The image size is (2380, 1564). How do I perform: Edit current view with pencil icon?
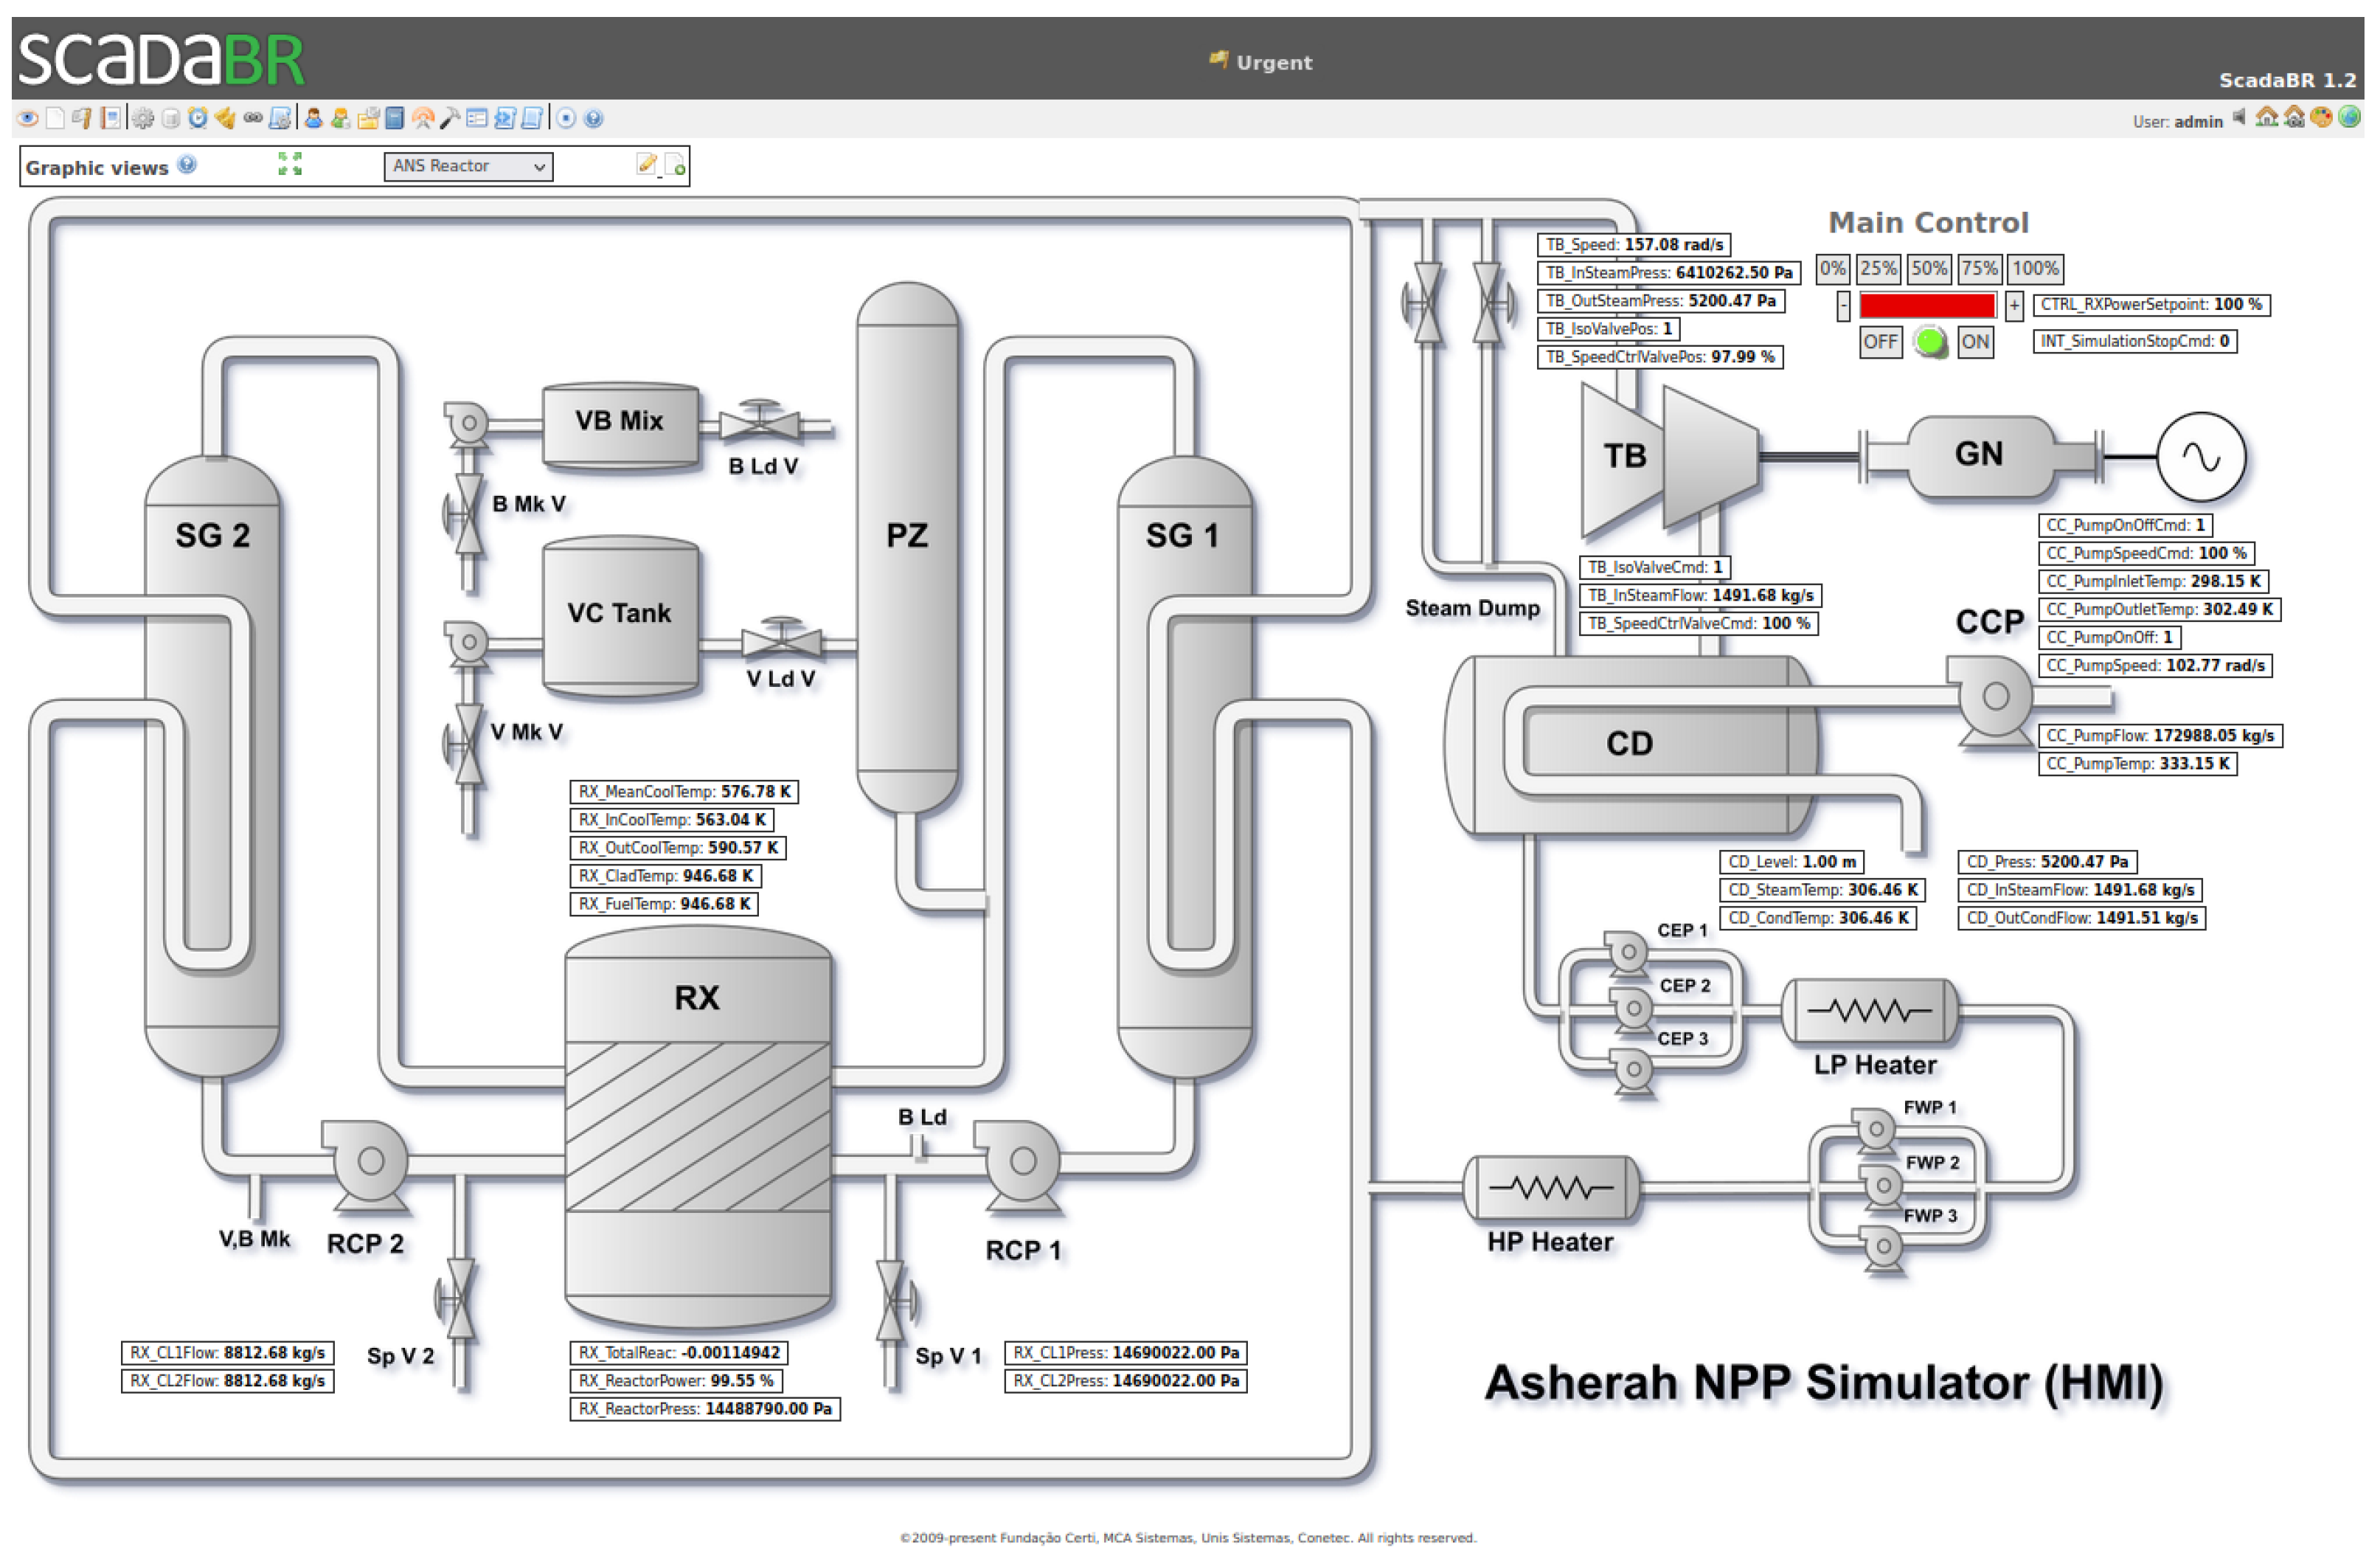pyautogui.click(x=647, y=165)
